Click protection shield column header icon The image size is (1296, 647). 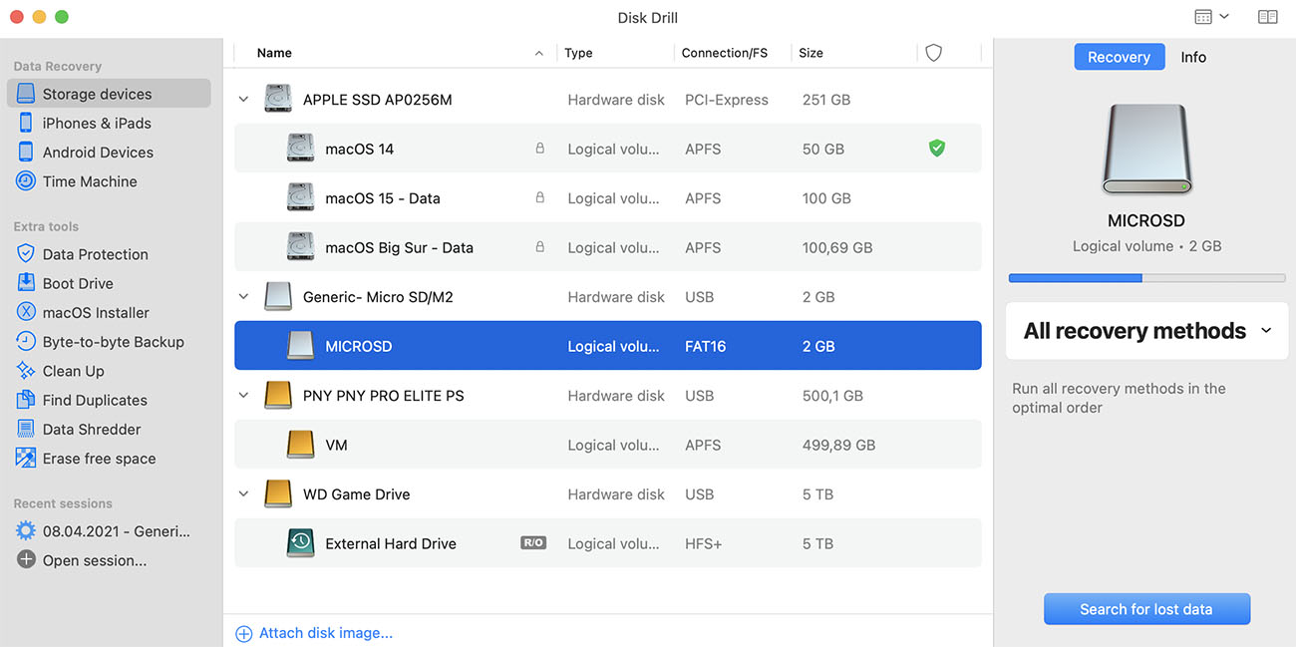click(933, 53)
